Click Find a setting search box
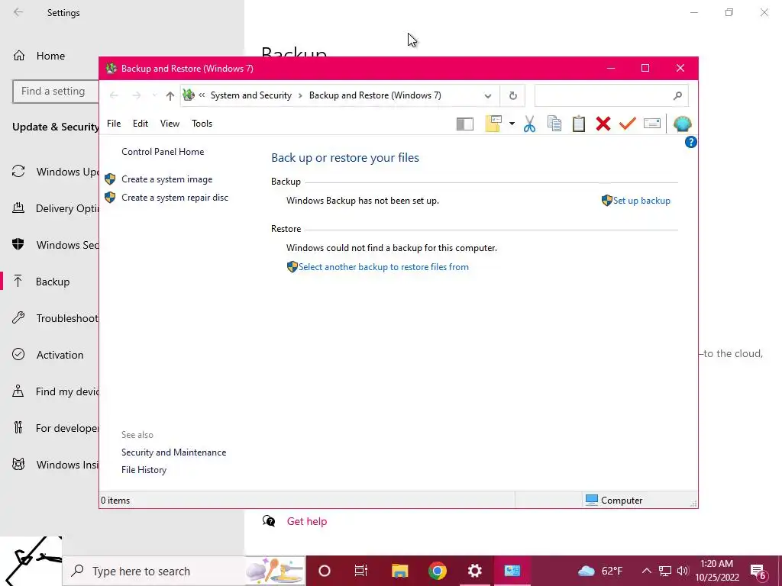 (x=56, y=92)
